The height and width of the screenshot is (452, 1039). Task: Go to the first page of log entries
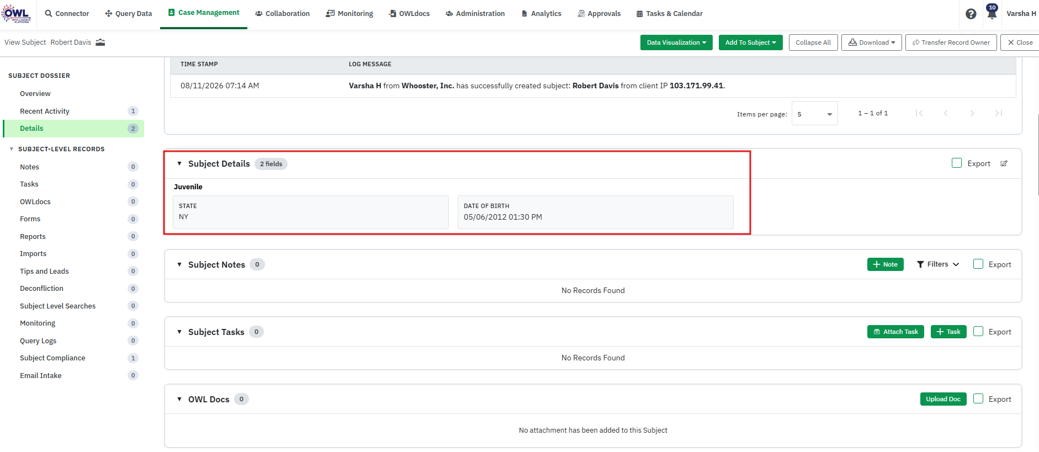(x=919, y=113)
